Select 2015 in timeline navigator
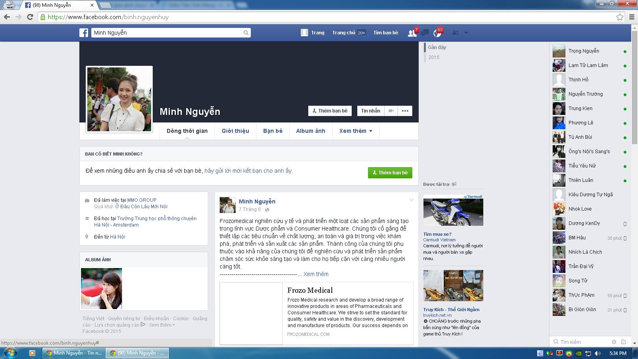Image resolution: width=638 pixels, height=359 pixels. (434, 57)
